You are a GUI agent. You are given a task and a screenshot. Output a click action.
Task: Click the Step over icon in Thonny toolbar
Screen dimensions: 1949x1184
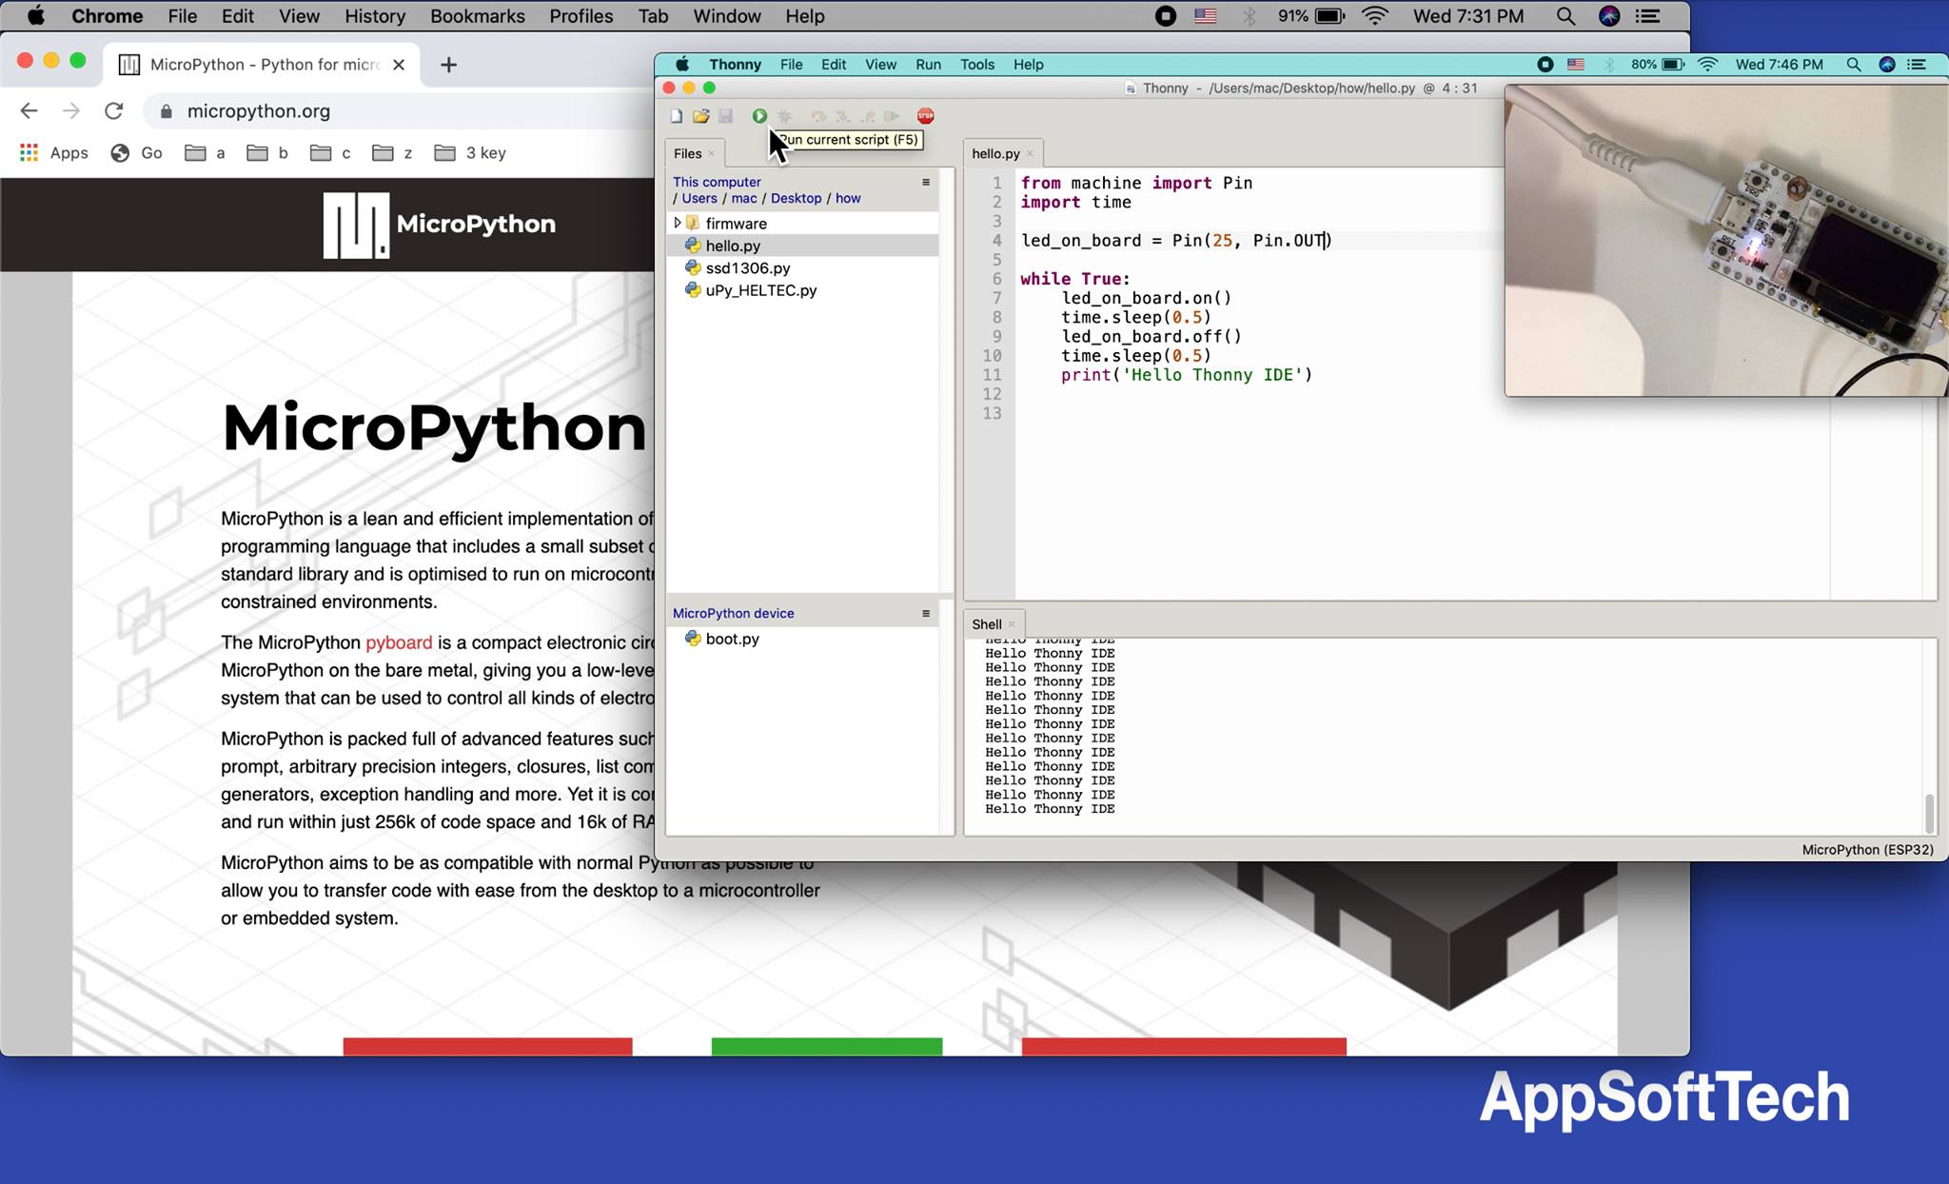point(818,116)
